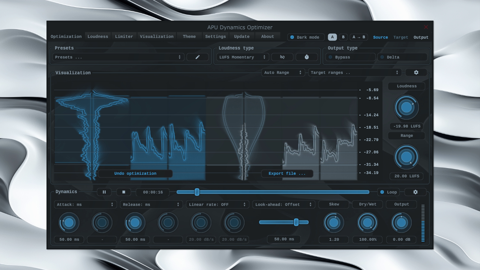Click the stopwatch icon in Loudness type
This screenshot has height=270, width=480.
click(x=307, y=57)
